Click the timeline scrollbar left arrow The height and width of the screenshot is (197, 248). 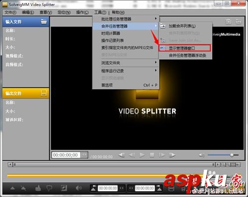10,165
